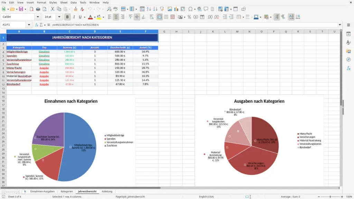The width and height of the screenshot is (354, 199).
Task: Expand the Name Box dropdown arrow
Action: pos(29,25)
